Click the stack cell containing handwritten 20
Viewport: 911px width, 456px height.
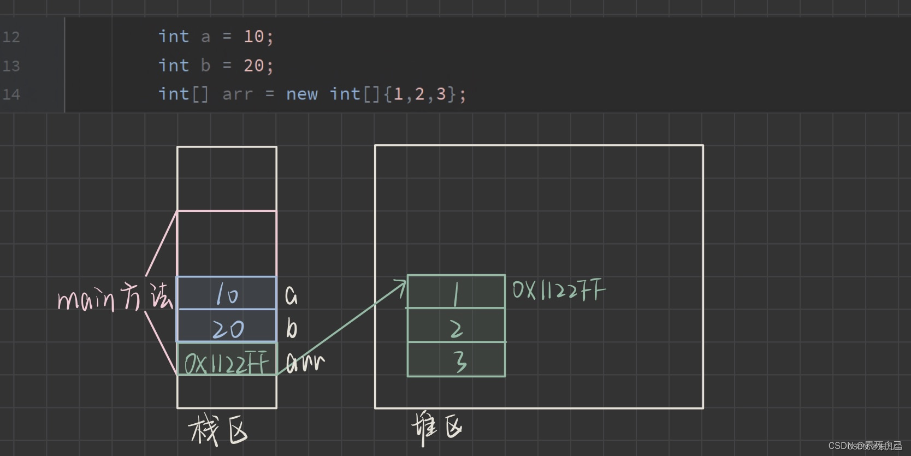point(227,326)
